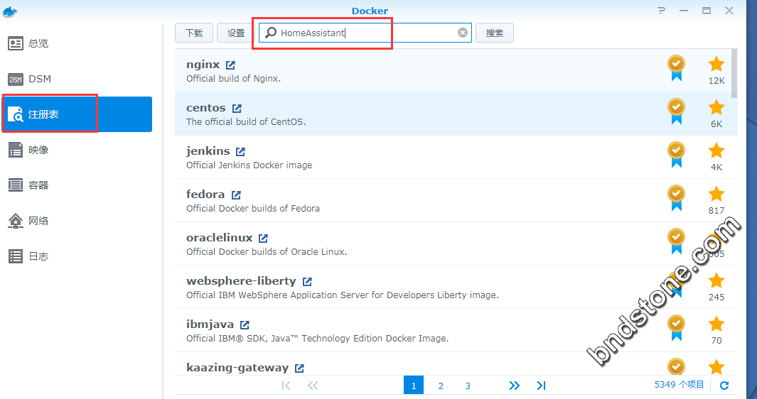
Task: Open the 日志 log tab
Action: click(x=77, y=256)
